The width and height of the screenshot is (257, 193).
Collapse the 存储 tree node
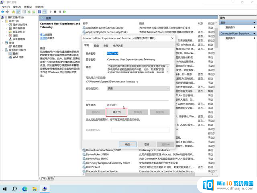[x=3, y=43]
